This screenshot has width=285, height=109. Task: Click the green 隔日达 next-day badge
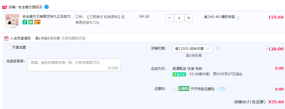click(x=179, y=74)
